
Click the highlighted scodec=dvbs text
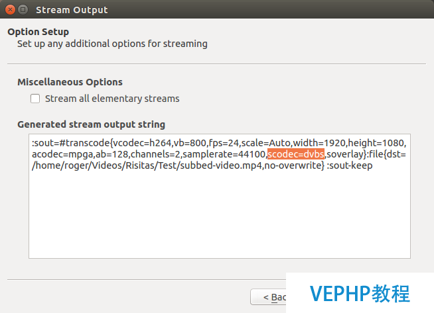[x=296, y=154]
